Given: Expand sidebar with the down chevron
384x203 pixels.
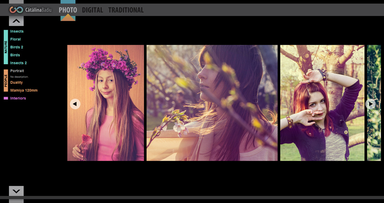Looking at the screenshot, I should pos(16,191).
